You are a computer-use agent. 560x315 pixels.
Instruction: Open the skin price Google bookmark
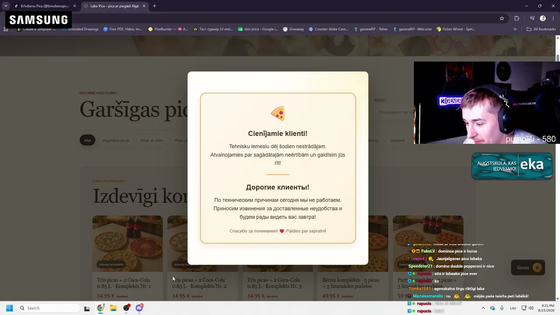pyautogui.click(x=258, y=29)
